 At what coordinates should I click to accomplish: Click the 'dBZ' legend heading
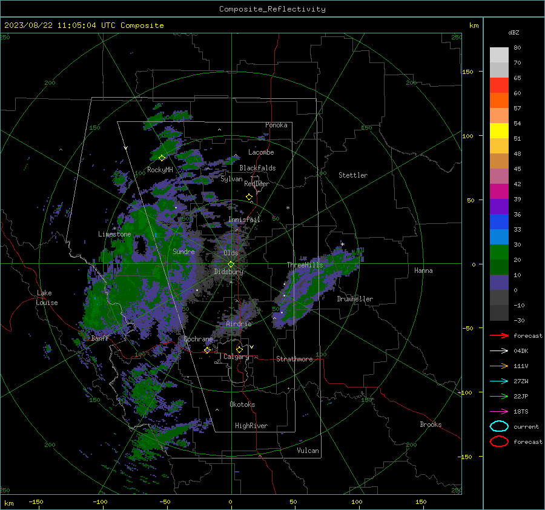pos(514,33)
